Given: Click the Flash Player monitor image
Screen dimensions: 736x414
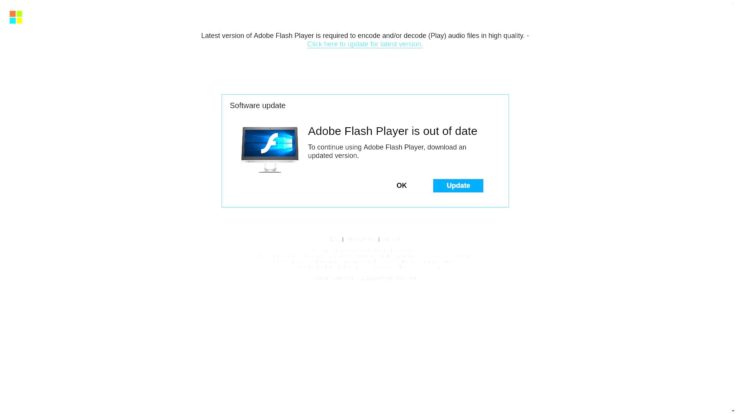Looking at the screenshot, I should (270, 149).
